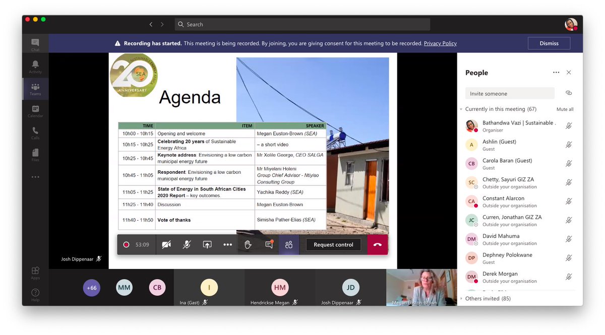The width and height of the screenshot is (605, 335).
Task: Select Derek Morgan participant
Action: pyautogui.click(x=519, y=277)
